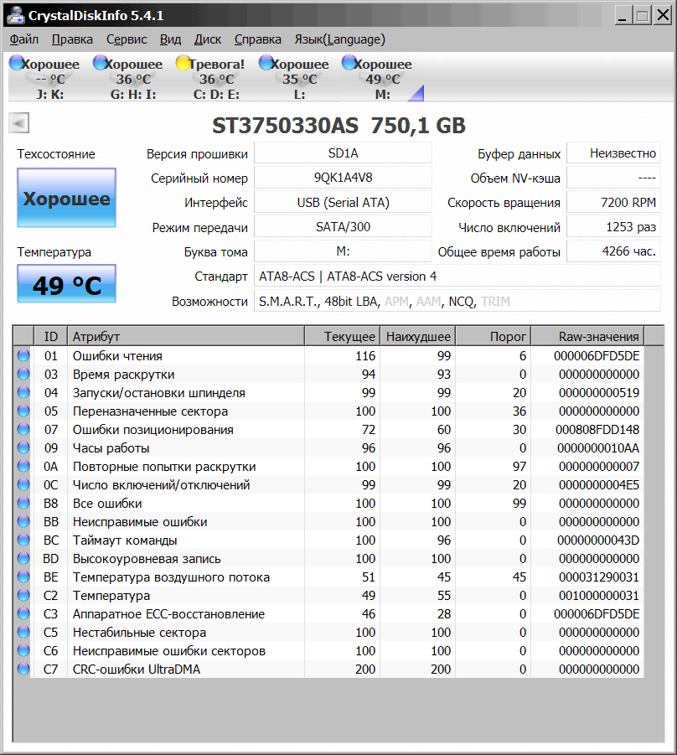677x755 pixels.
Task: Click the Raw-значения column header
Action: point(598,337)
